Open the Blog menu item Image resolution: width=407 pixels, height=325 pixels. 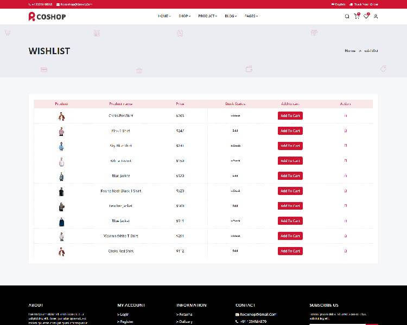231,16
